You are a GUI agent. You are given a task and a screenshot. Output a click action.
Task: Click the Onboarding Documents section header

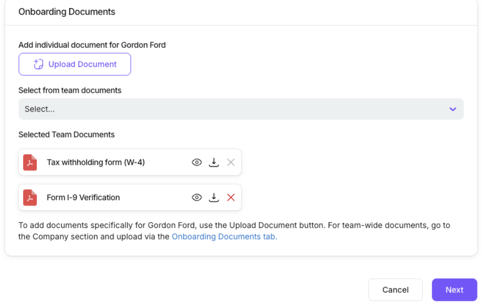pyautogui.click(x=67, y=12)
